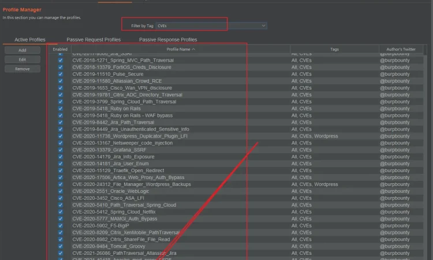This screenshot has width=433, height=260.
Task: Uncheck CVE-2020-13379_Grafana_SSRF profile
Action: coord(61,150)
